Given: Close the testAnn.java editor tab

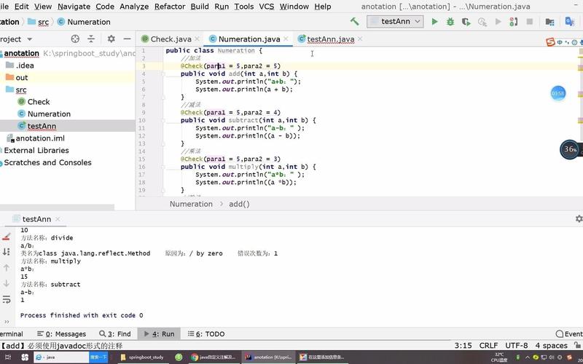Looking at the screenshot, I should pyautogui.click(x=359, y=39).
